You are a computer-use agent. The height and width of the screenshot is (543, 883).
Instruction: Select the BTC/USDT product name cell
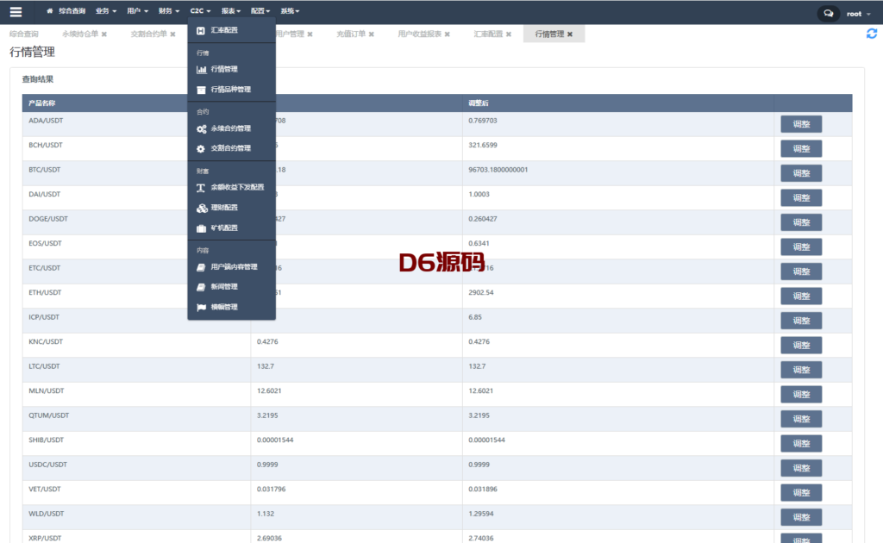click(x=45, y=170)
